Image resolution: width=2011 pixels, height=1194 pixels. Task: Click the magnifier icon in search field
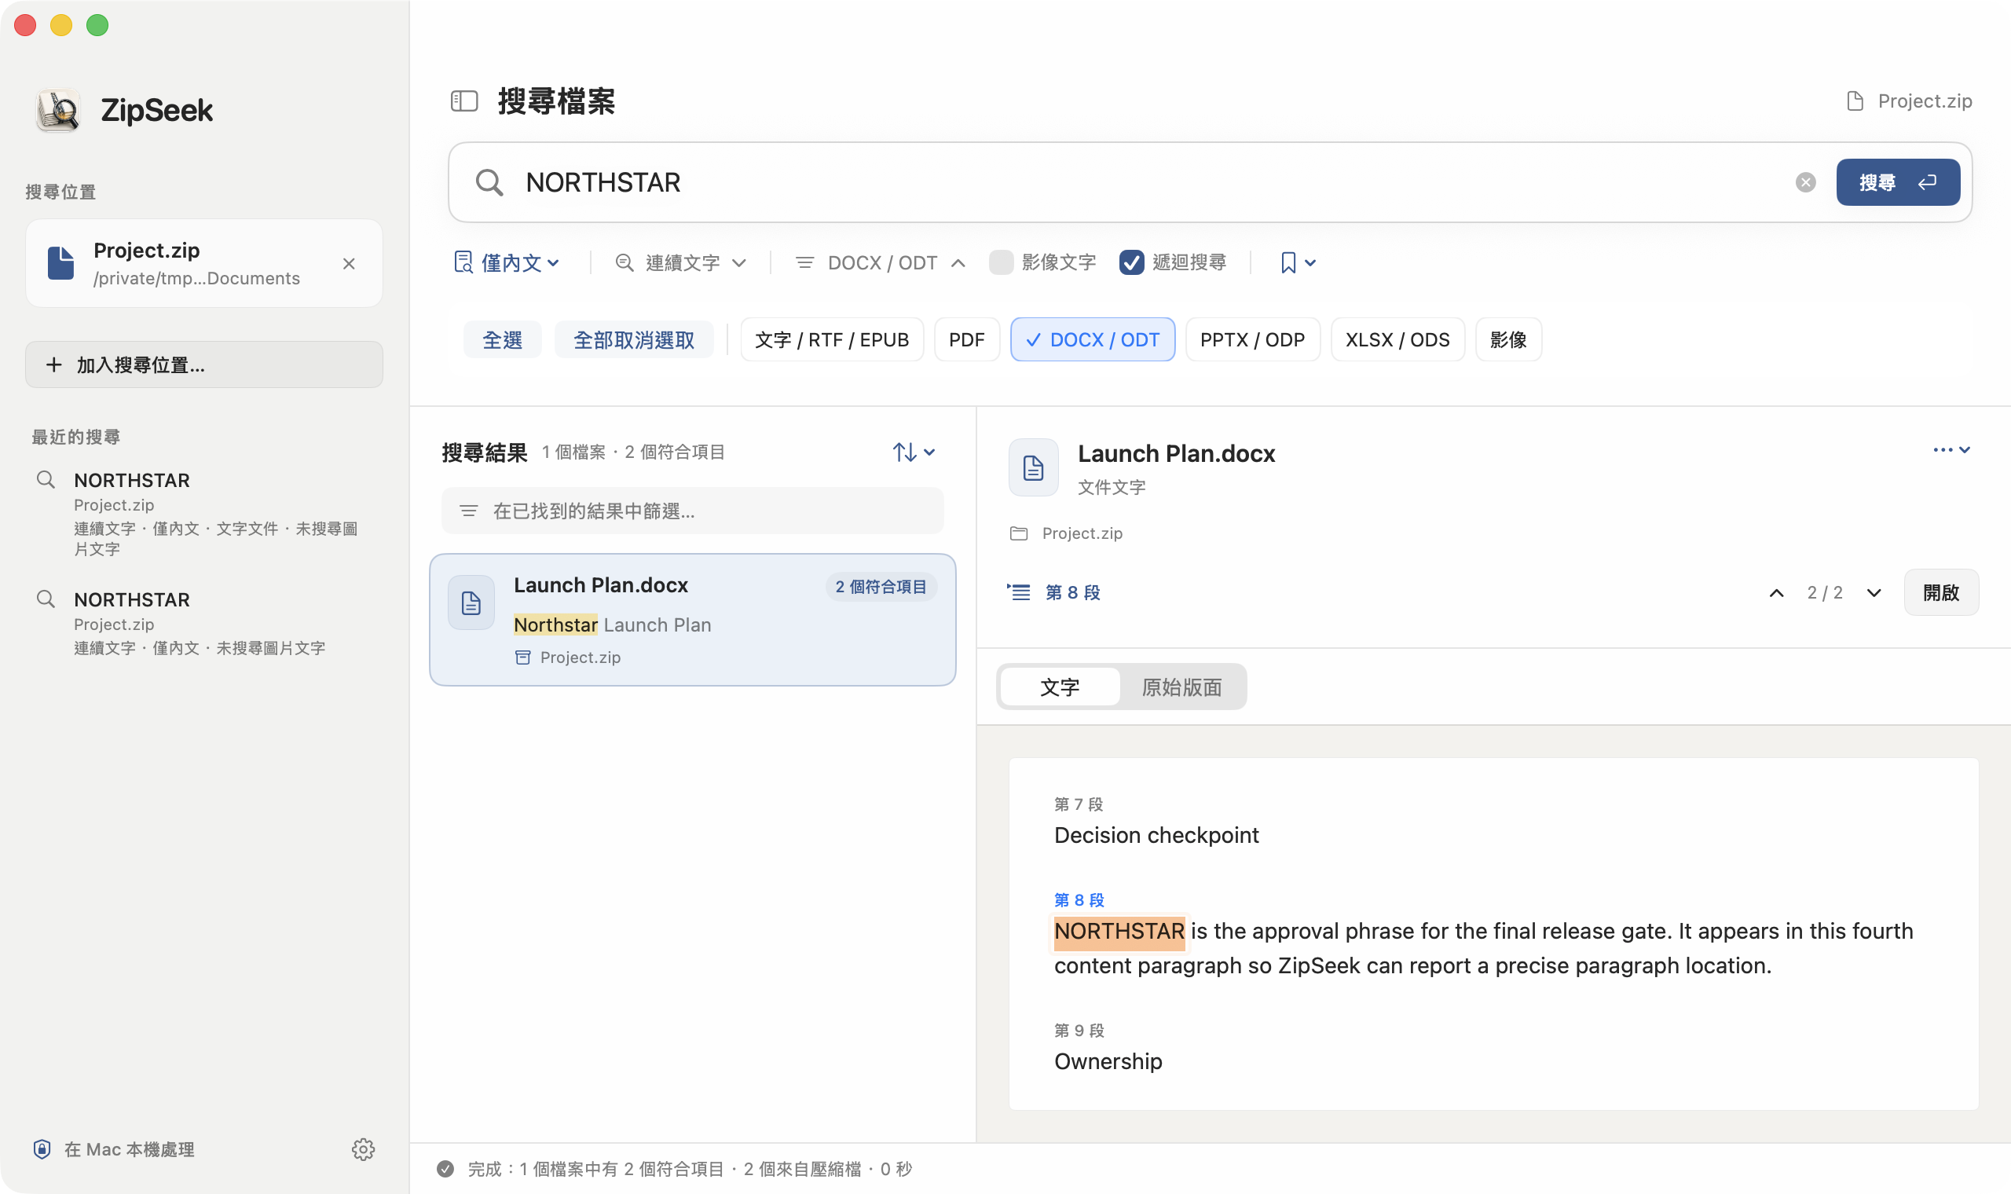pyautogui.click(x=489, y=183)
